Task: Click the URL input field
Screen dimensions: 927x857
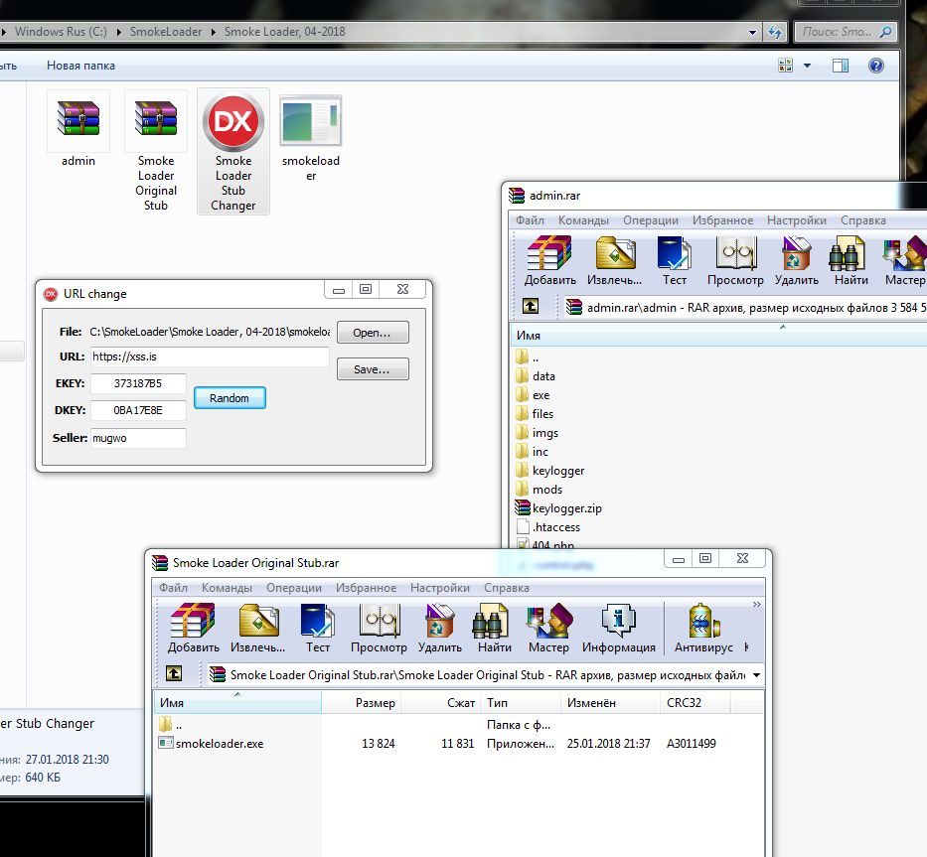Action: (x=210, y=357)
